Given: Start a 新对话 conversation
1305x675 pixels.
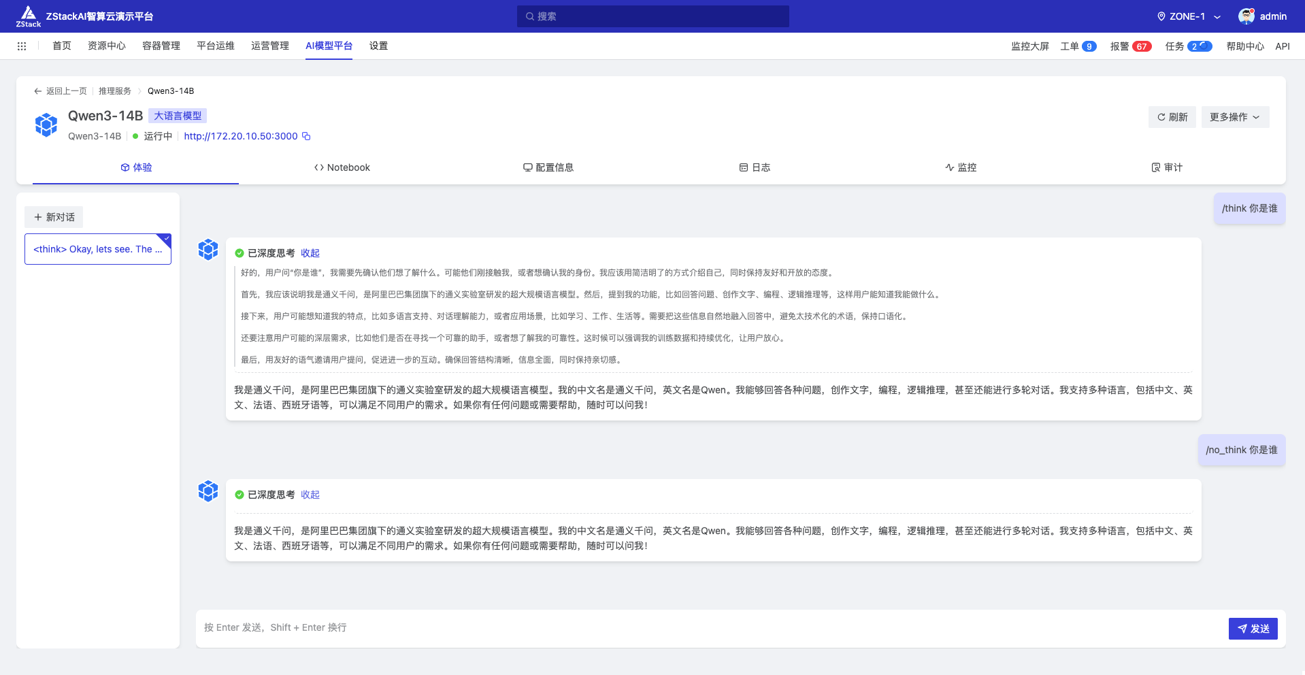Looking at the screenshot, I should pos(54,217).
